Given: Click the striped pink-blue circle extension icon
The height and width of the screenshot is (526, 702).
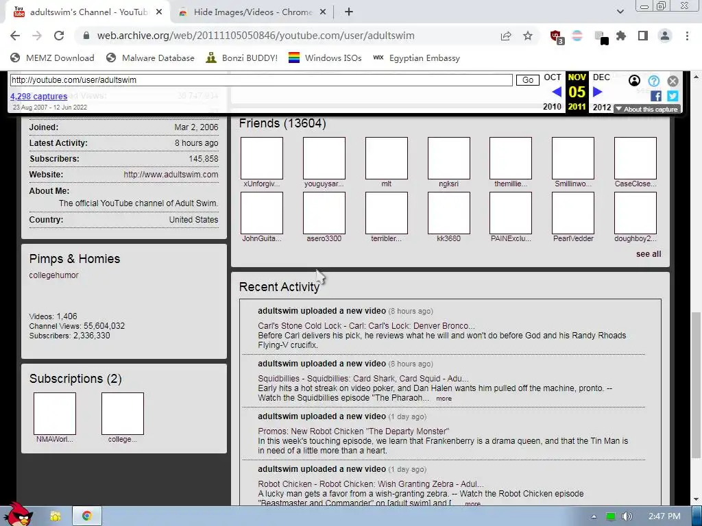Looking at the screenshot, I should [577, 36].
